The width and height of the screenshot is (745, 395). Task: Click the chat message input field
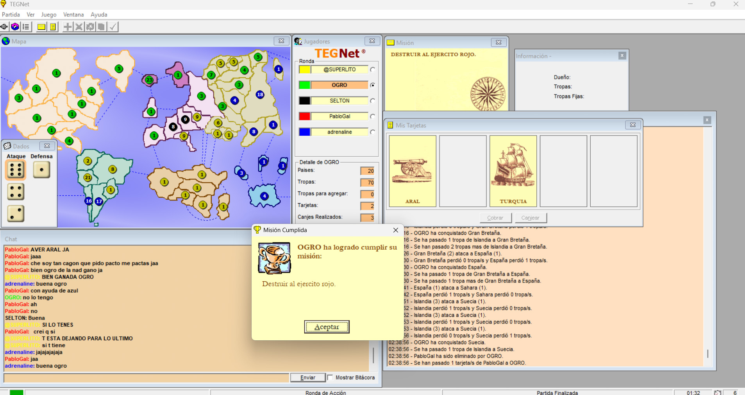(146, 377)
